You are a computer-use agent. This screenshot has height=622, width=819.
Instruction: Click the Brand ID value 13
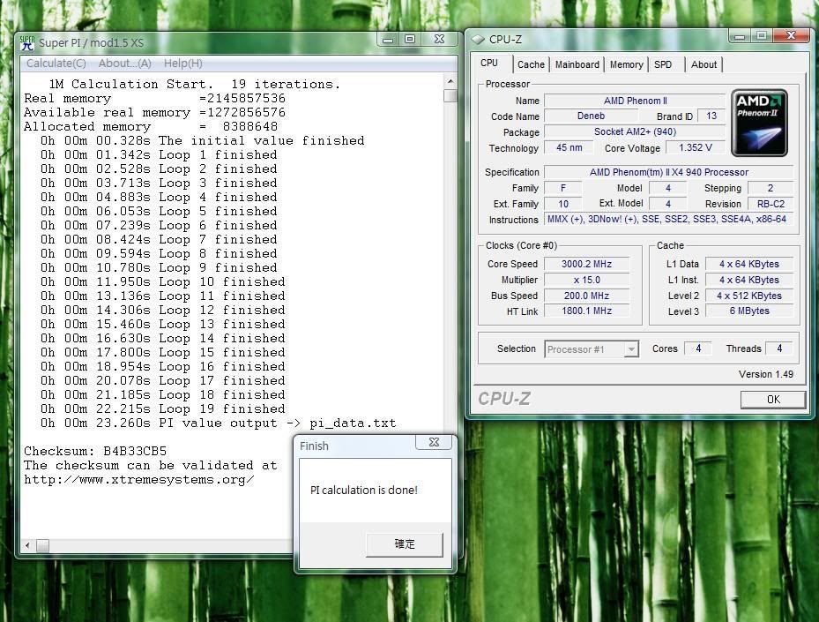711,116
